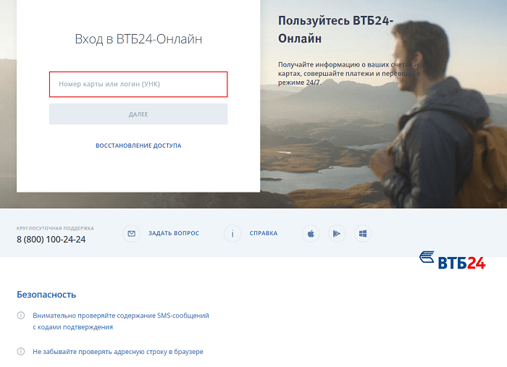Click the Вход в ВТБ24-Онлайн title
The width and height of the screenshot is (507, 367).
click(138, 39)
